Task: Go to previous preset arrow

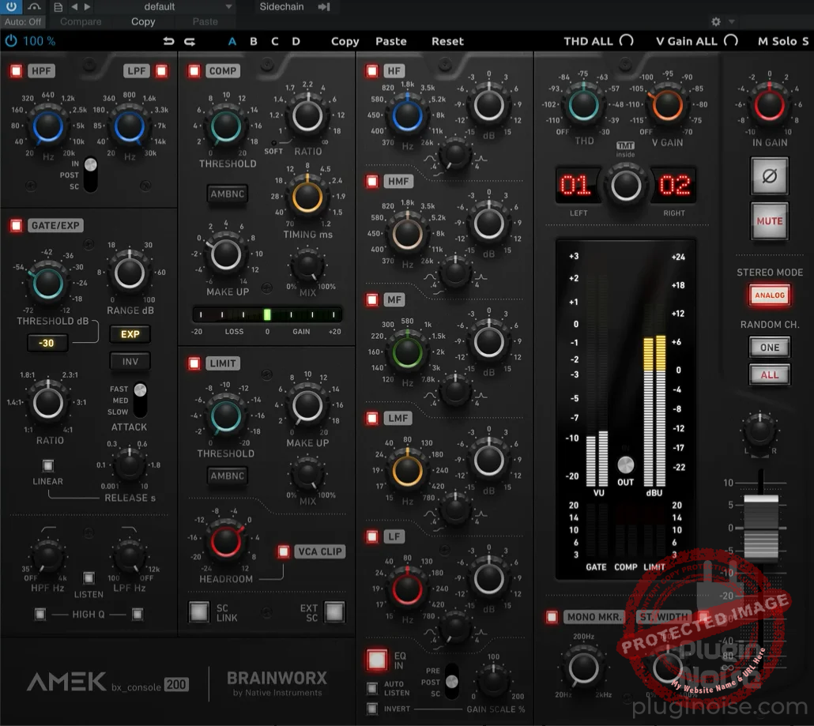Action: click(x=74, y=7)
